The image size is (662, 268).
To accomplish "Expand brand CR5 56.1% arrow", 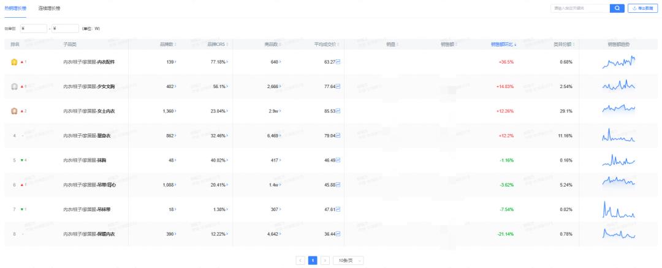I will tap(227, 86).
